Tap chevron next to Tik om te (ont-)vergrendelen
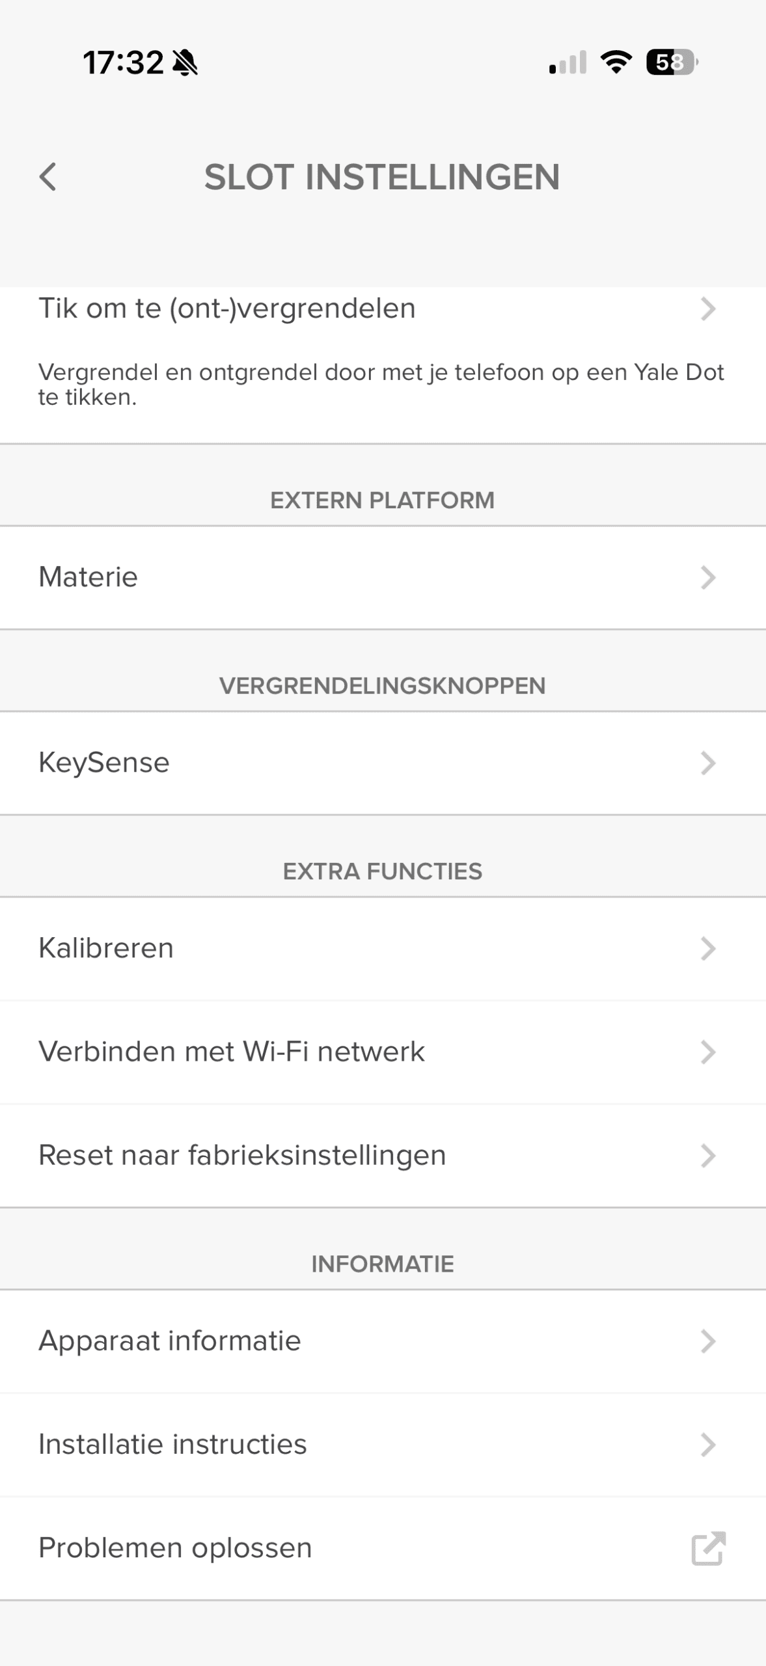This screenshot has height=1666, width=766. coord(708,308)
